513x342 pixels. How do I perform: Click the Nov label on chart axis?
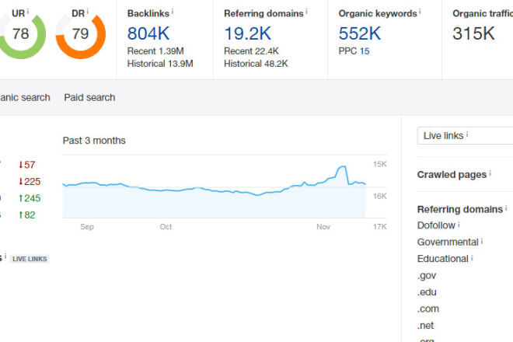323,227
